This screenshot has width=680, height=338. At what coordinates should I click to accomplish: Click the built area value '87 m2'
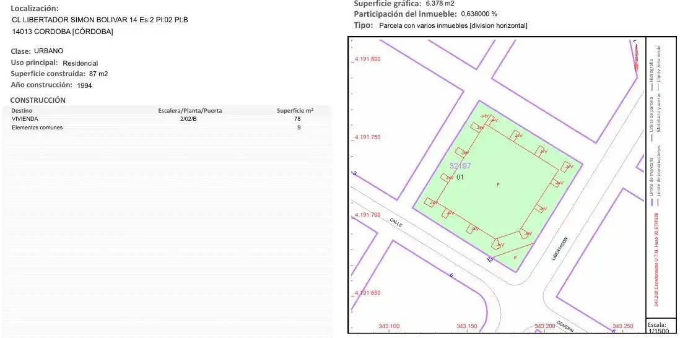click(x=98, y=74)
